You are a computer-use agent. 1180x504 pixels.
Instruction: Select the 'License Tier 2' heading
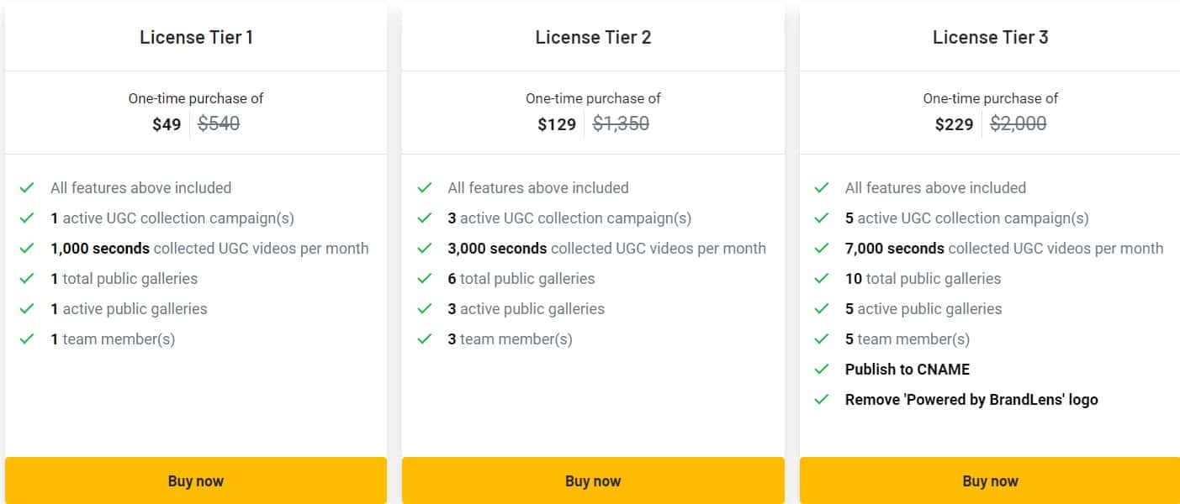click(x=593, y=37)
